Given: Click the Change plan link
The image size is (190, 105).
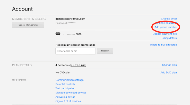Looking at the screenshot, I should pyautogui.click(x=169, y=65).
